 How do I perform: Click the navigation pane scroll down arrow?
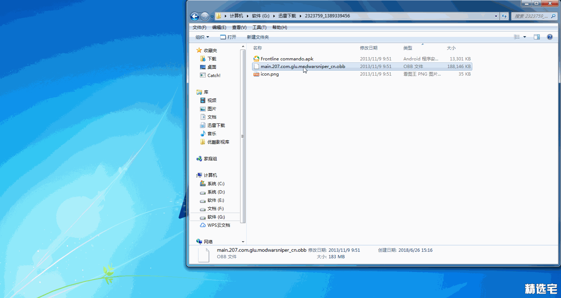click(x=243, y=242)
